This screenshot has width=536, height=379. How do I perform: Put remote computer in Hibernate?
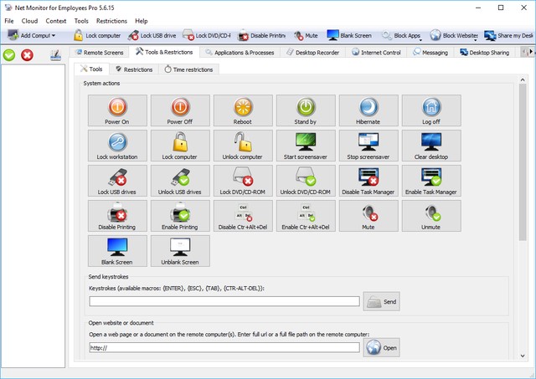tap(368, 110)
